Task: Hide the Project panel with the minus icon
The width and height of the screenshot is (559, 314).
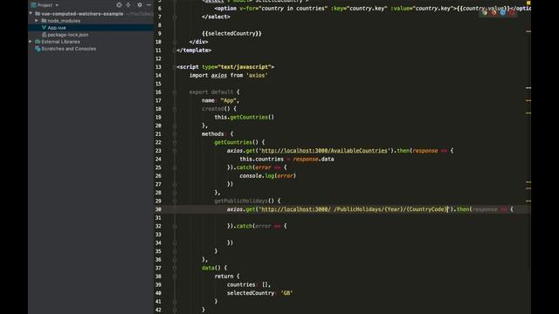Action: 149,5
